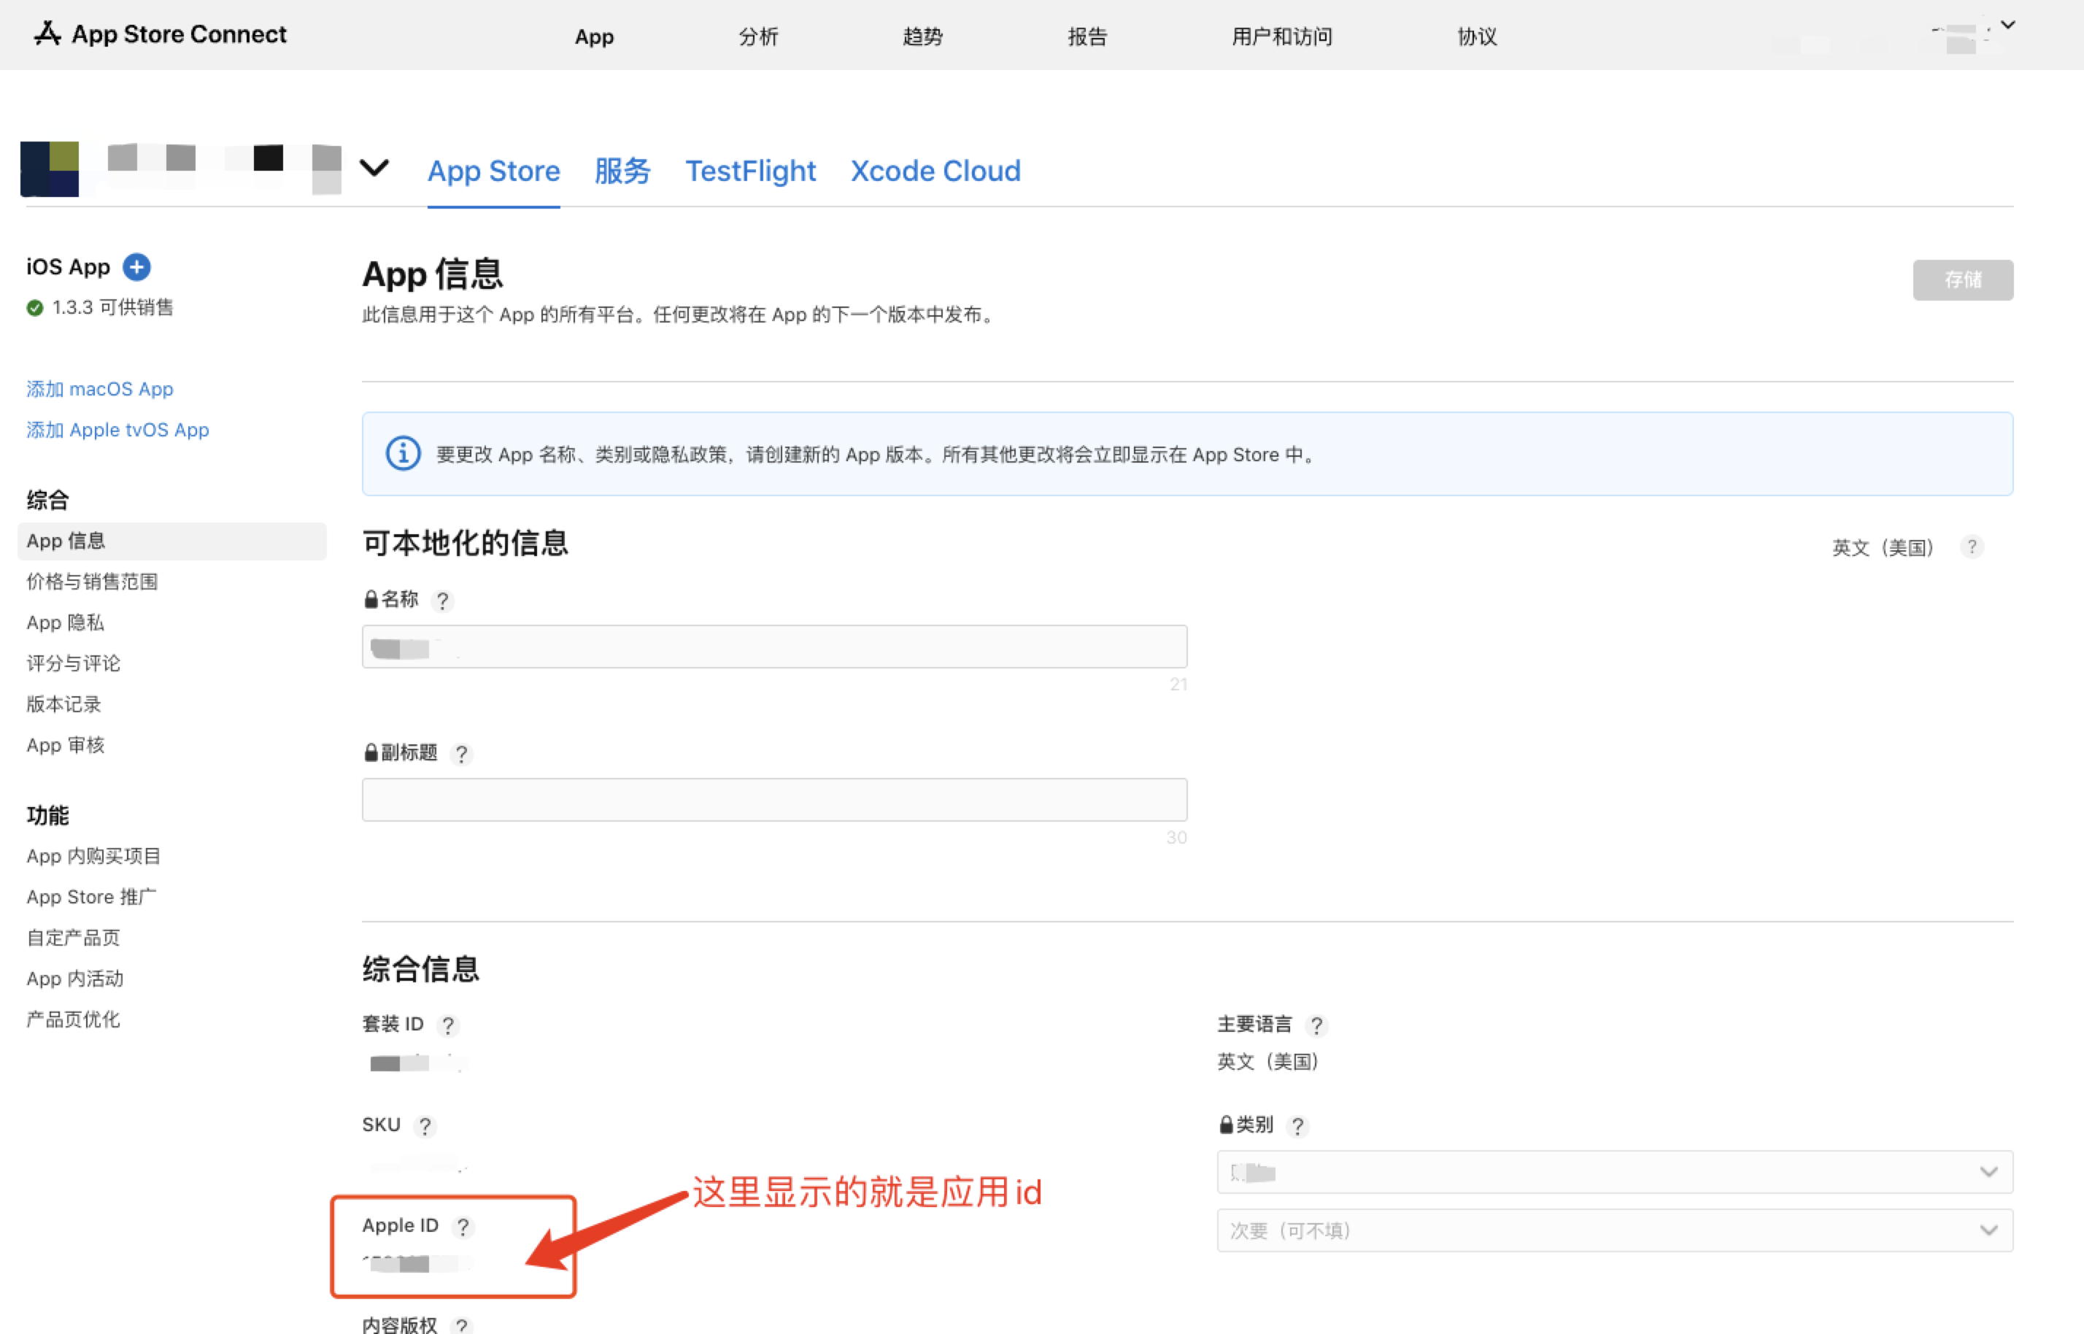
Task: Open the App menu in top navigation
Action: click(x=594, y=36)
